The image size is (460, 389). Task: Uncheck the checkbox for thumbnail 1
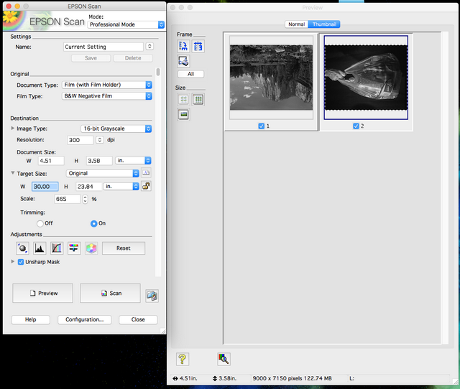tap(261, 126)
